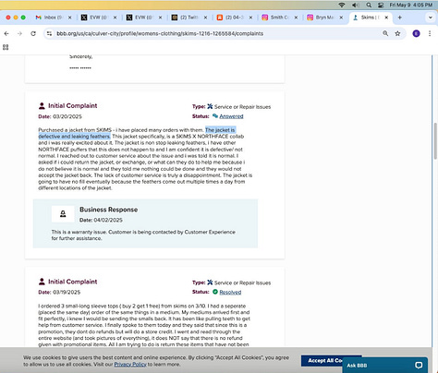Screen dimensions: 438x373
Task: Switch to (2) 04-3 tab
Action: tap(235, 18)
